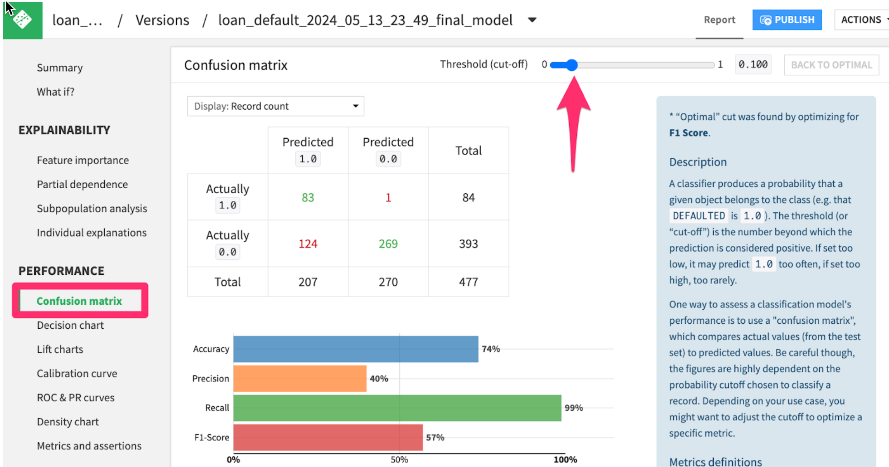Open the ACTIONS dropdown menu
889x467 pixels.
point(862,20)
